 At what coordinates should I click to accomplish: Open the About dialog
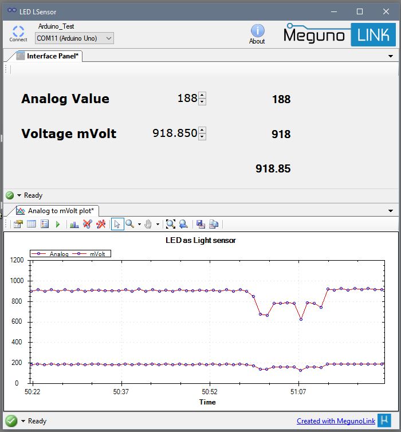(x=257, y=34)
